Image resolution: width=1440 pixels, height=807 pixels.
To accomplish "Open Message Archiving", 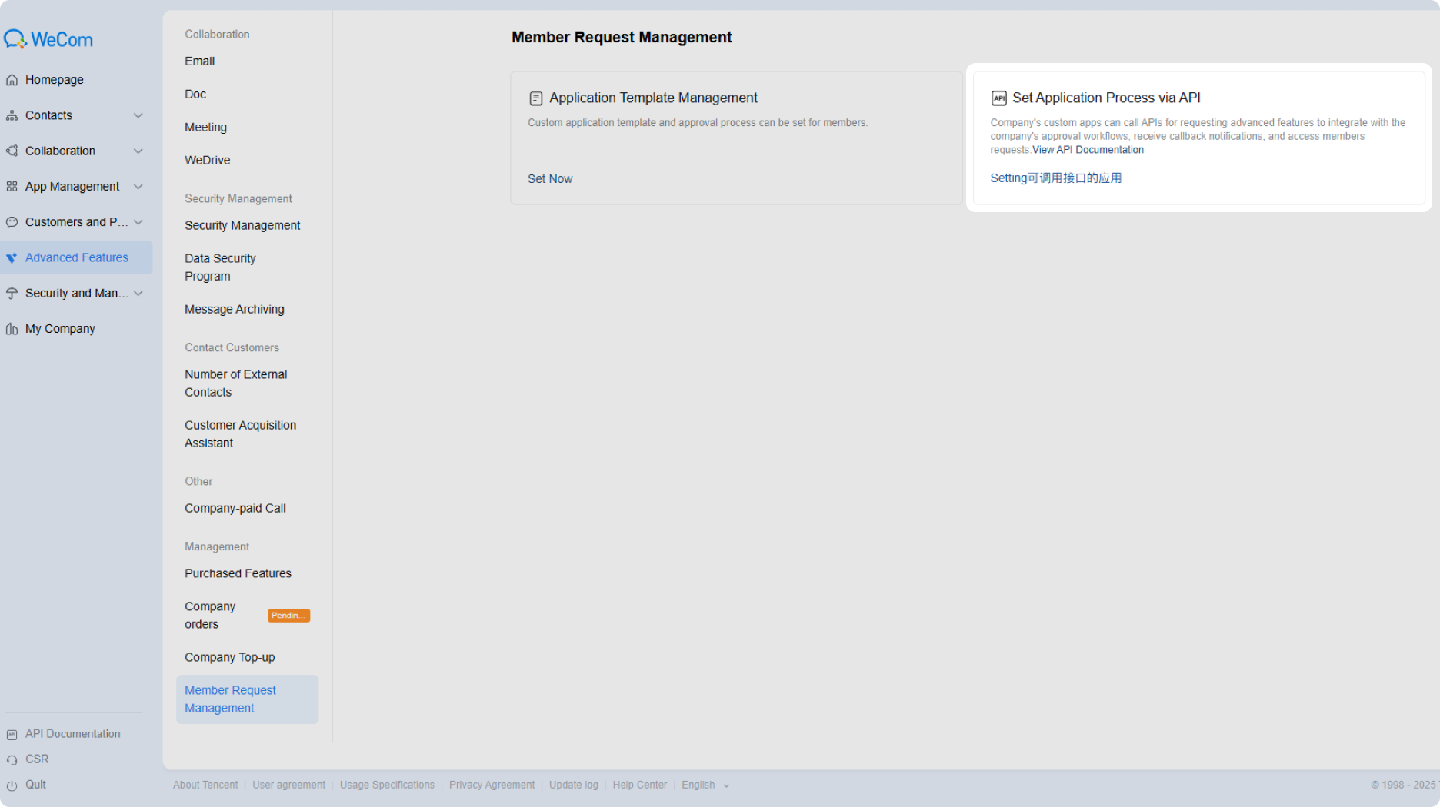I will 235,310.
